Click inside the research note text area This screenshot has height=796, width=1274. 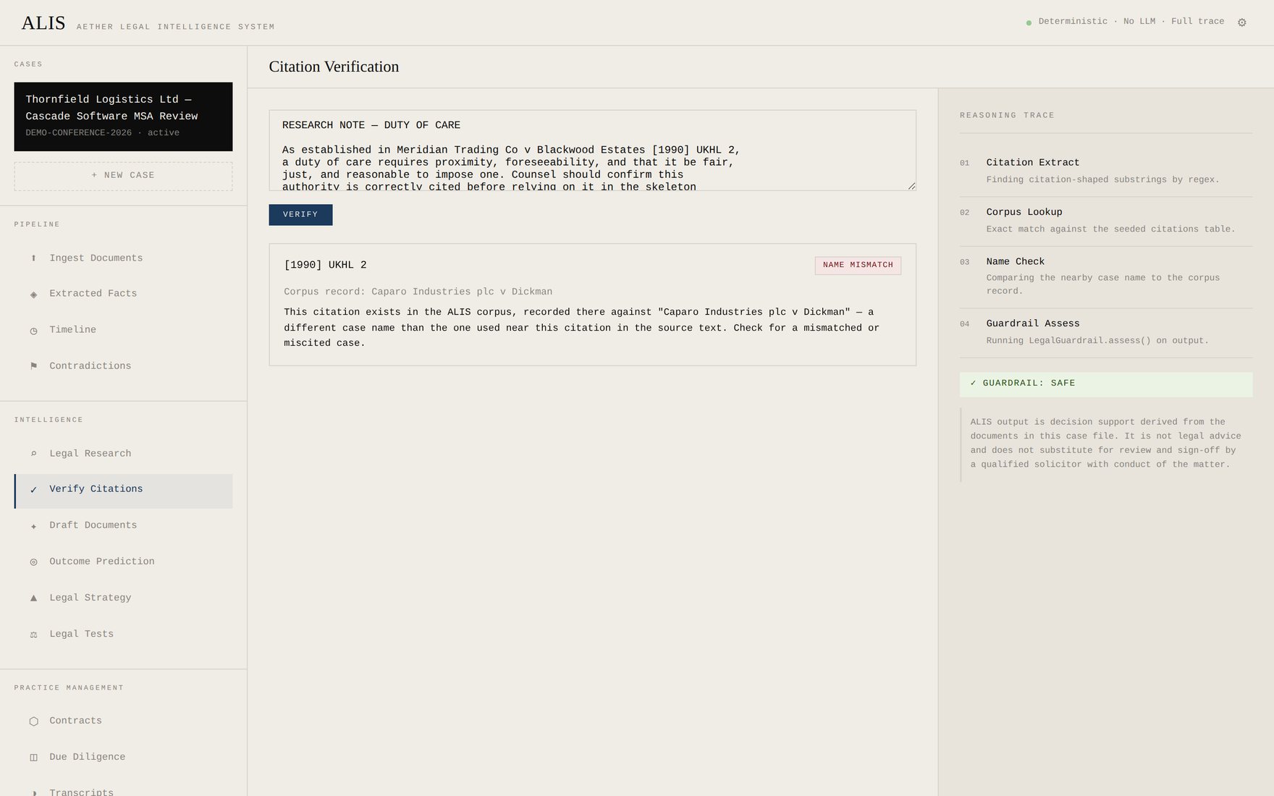592,151
